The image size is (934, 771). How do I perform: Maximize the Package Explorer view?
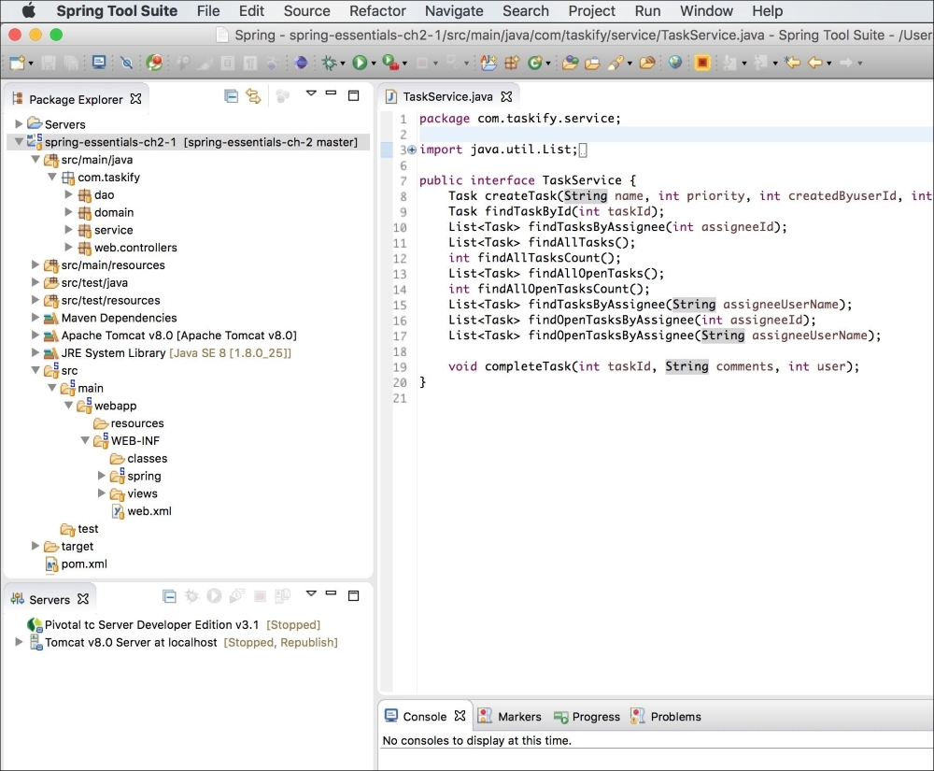click(x=353, y=94)
